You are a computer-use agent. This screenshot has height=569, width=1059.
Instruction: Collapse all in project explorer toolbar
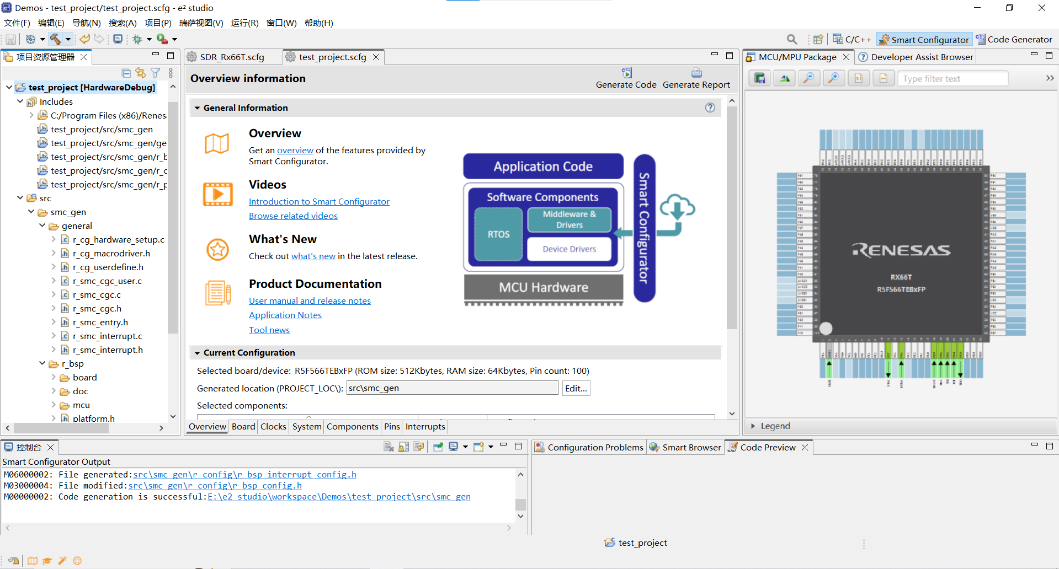tap(126, 73)
